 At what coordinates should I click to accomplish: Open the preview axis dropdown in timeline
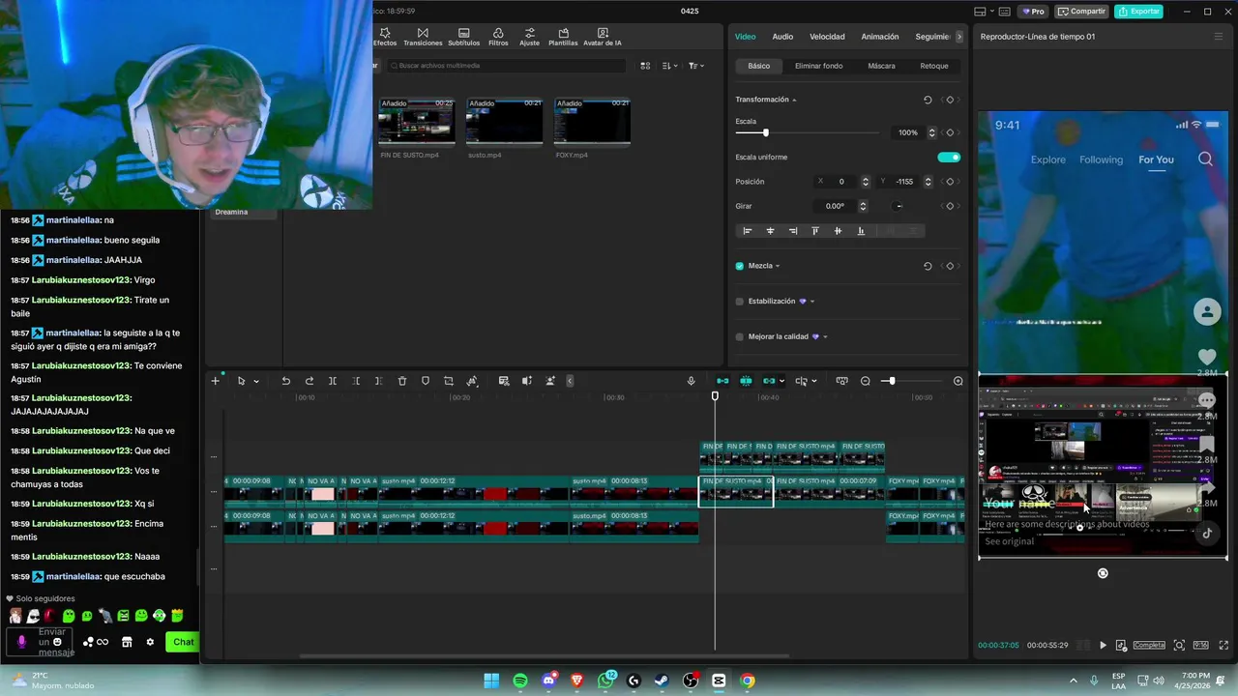[813, 382]
